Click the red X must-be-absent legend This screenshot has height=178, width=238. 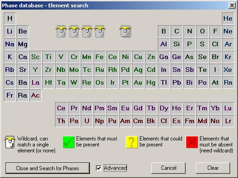[192, 142]
